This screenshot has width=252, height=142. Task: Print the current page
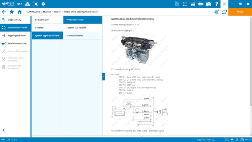point(201,4)
